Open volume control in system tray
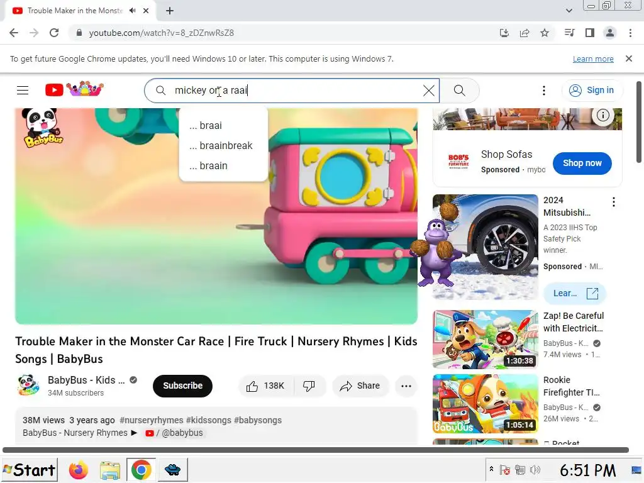644x483 pixels. [535, 470]
